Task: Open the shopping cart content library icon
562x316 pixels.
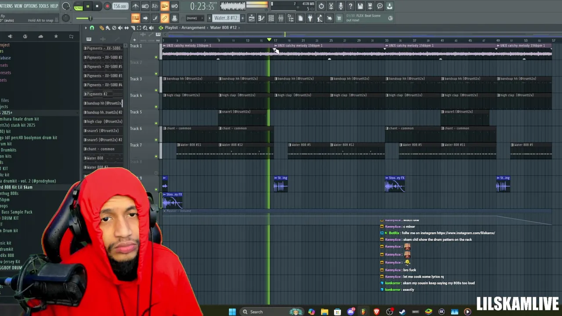Action: coord(339,18)
